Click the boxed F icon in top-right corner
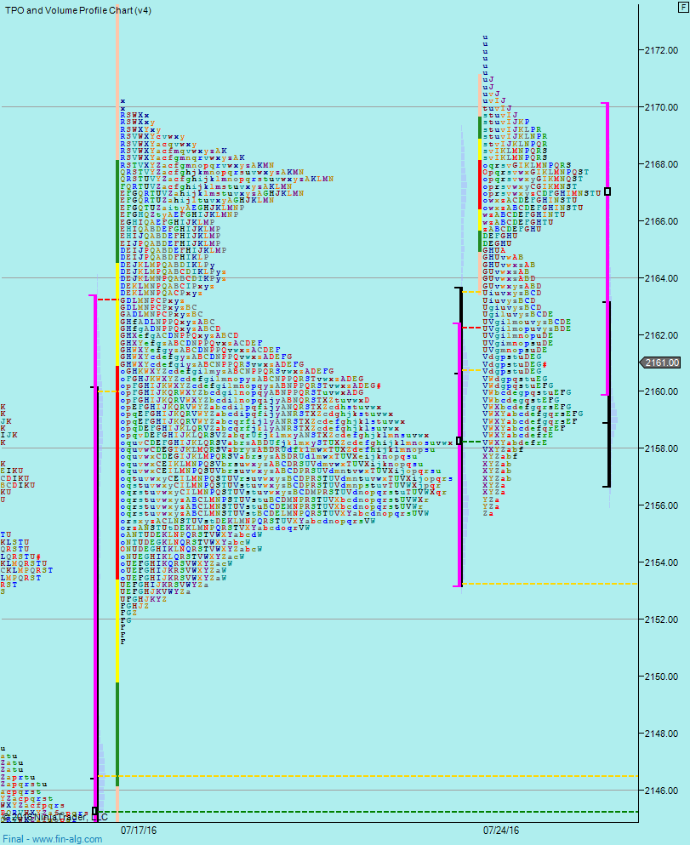Image resolution: width=690 pixels, height=845 pixels. [681, 9]
